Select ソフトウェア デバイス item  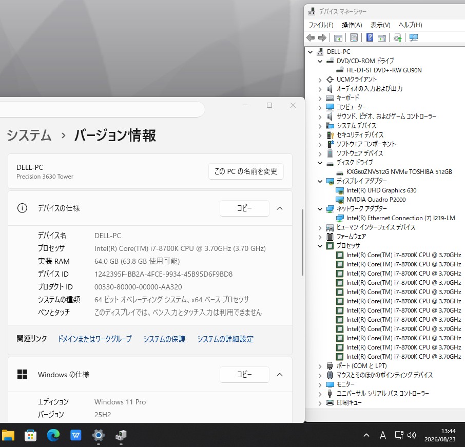[359, 153]
